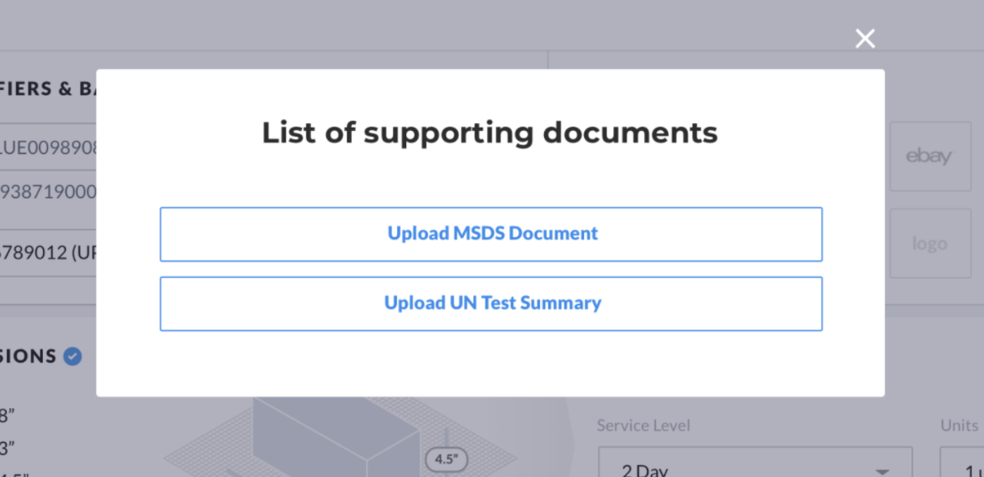Select the 3" dimension value
The width and height of the screenshot is (984, 477).
[7, 447]
